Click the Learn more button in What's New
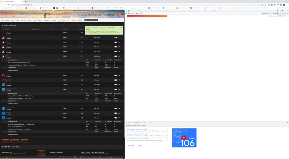 click(131, 145)
